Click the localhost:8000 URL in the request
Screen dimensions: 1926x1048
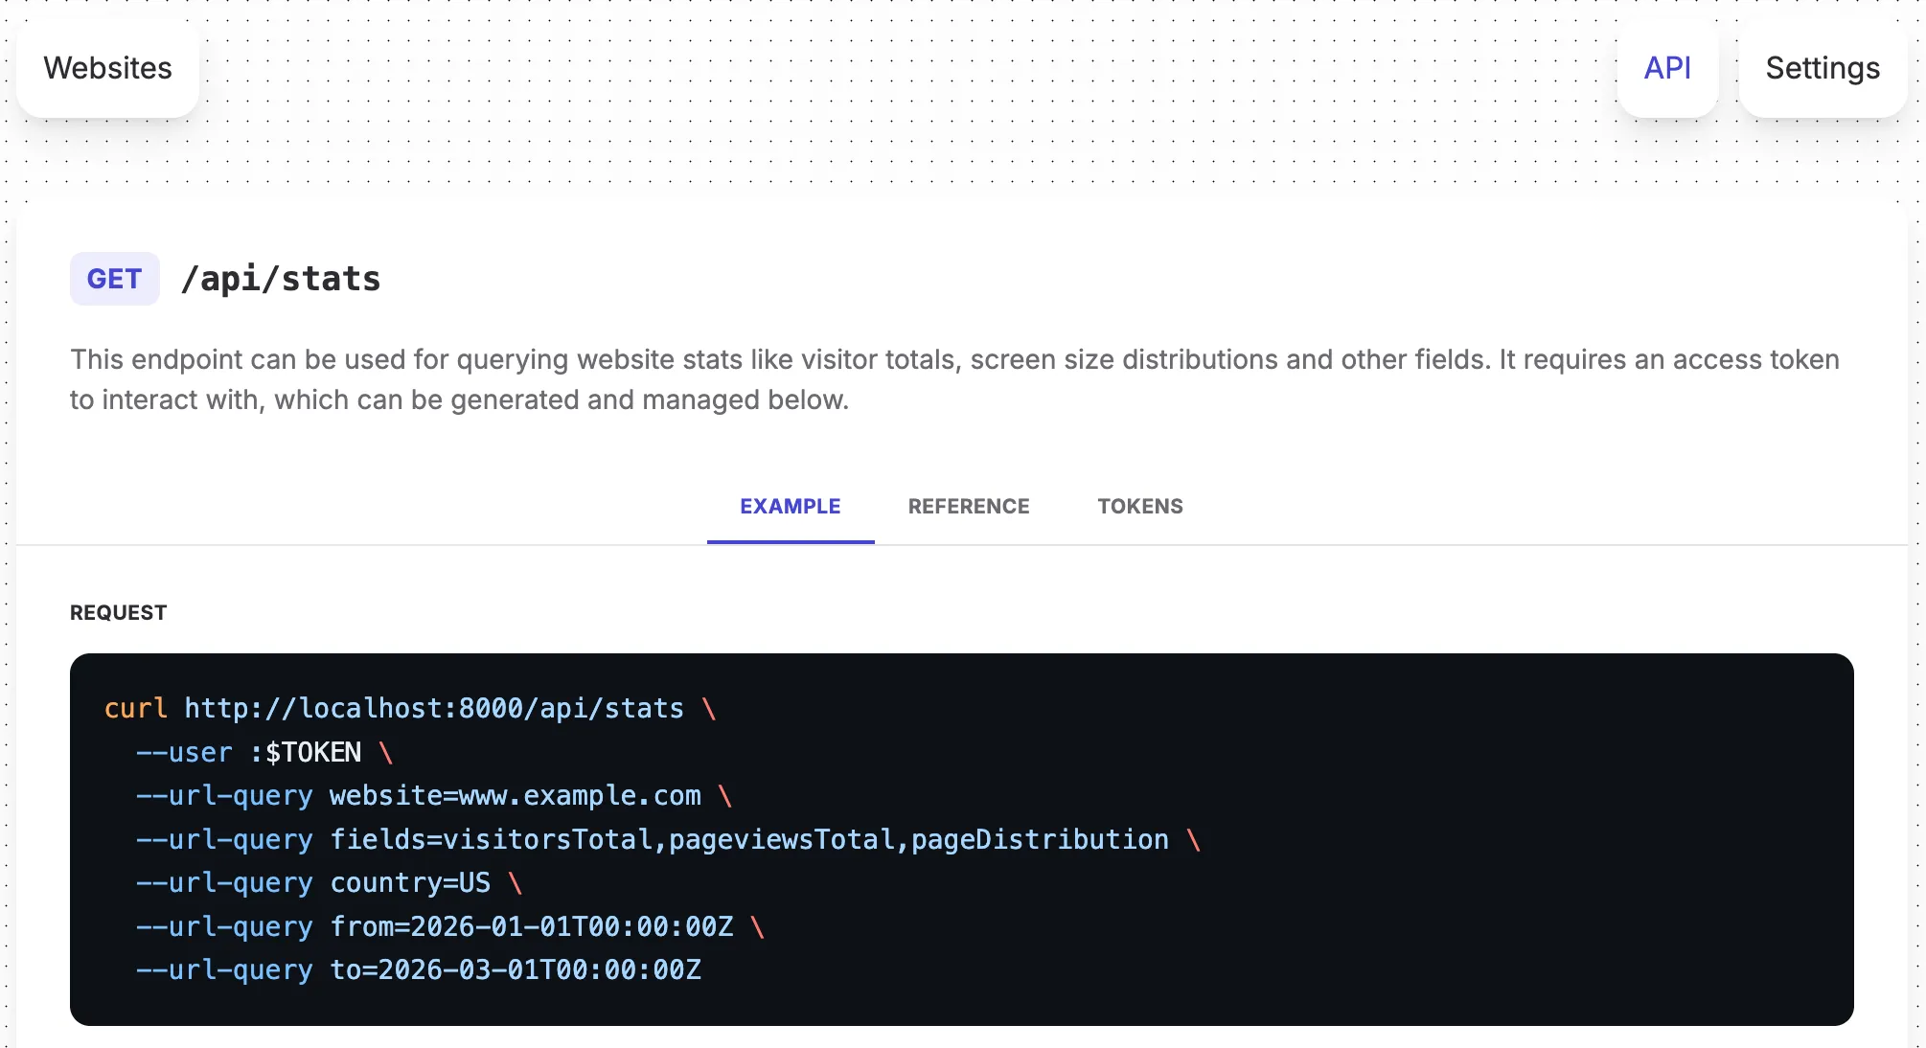[434, 708]
